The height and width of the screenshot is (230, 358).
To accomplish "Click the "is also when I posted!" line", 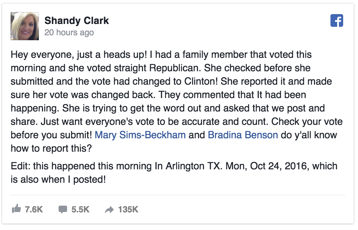I will [x=58, y=180].
